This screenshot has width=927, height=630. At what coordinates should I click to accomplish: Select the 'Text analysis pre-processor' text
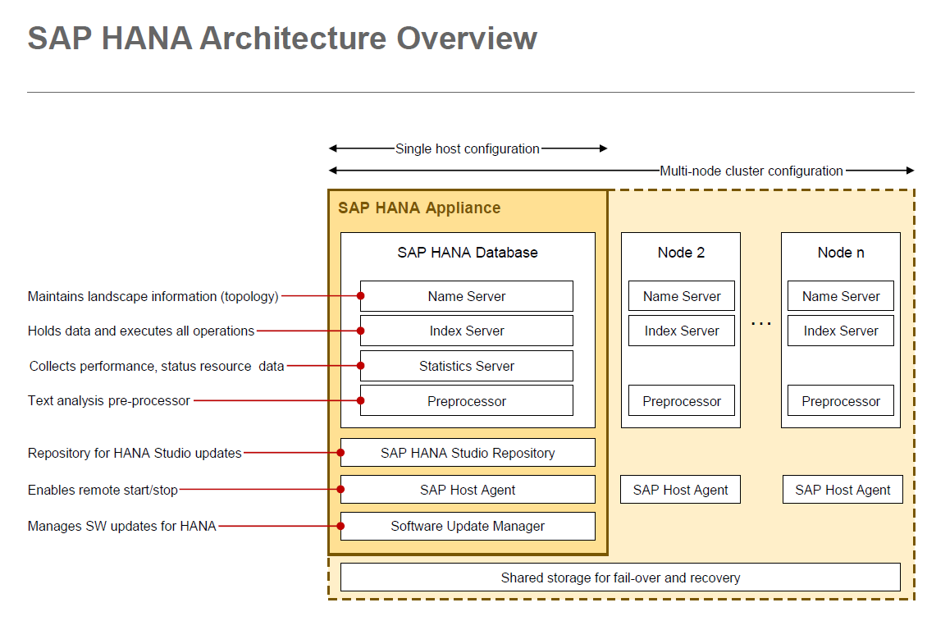point(109,400)
